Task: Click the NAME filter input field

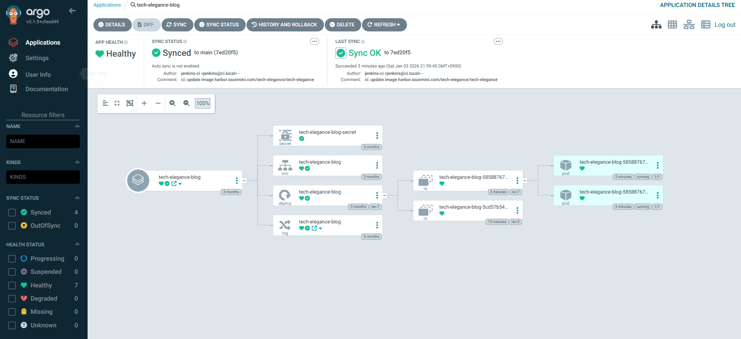Action: click(43, 142)
